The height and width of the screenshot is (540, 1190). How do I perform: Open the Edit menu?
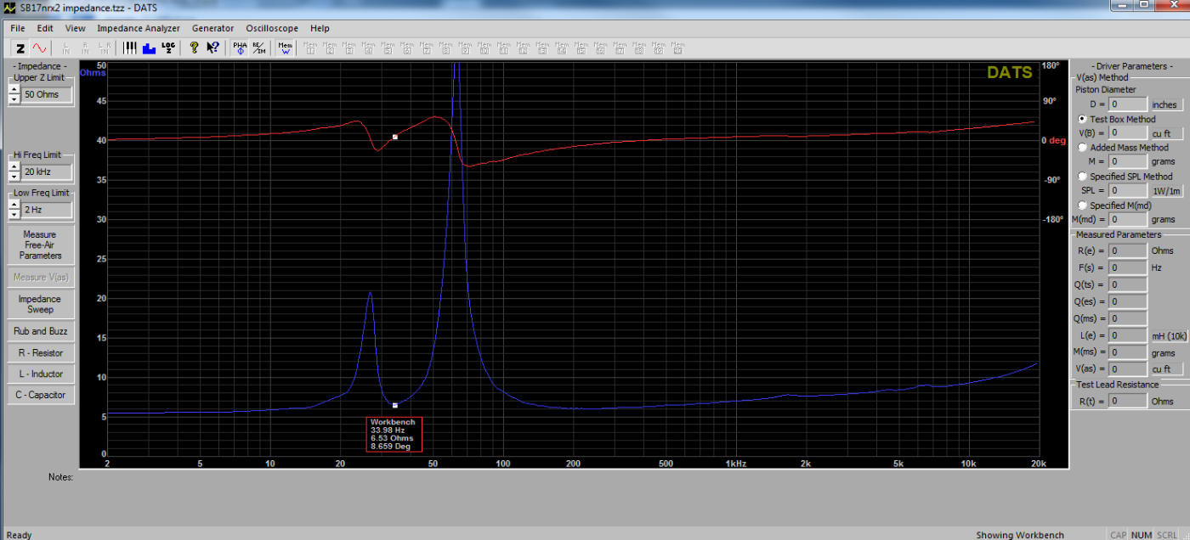pos(45,28)
